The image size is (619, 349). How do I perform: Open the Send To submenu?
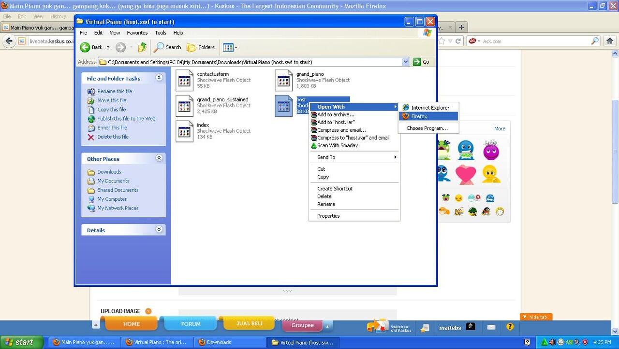[354, 157]
